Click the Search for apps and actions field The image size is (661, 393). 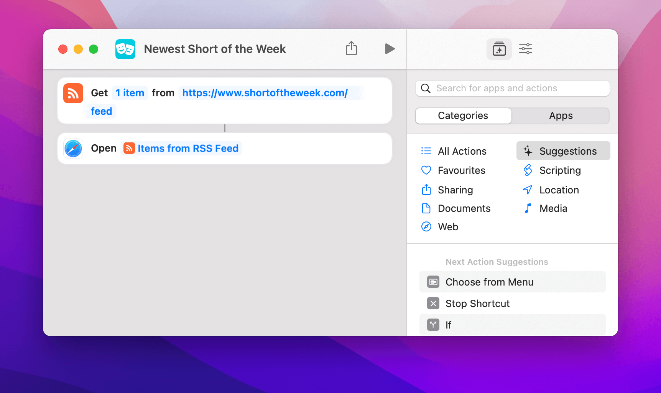pyautogui.click(x=512, y=88)
